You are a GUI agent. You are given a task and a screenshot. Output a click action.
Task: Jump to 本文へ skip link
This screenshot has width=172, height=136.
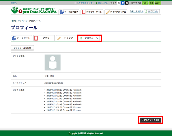click(x=13, y=3)
